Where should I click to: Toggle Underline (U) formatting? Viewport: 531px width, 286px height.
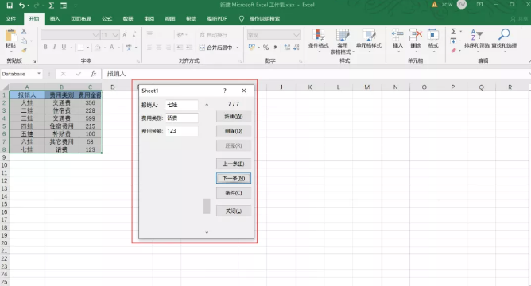[x=64, y=48]
